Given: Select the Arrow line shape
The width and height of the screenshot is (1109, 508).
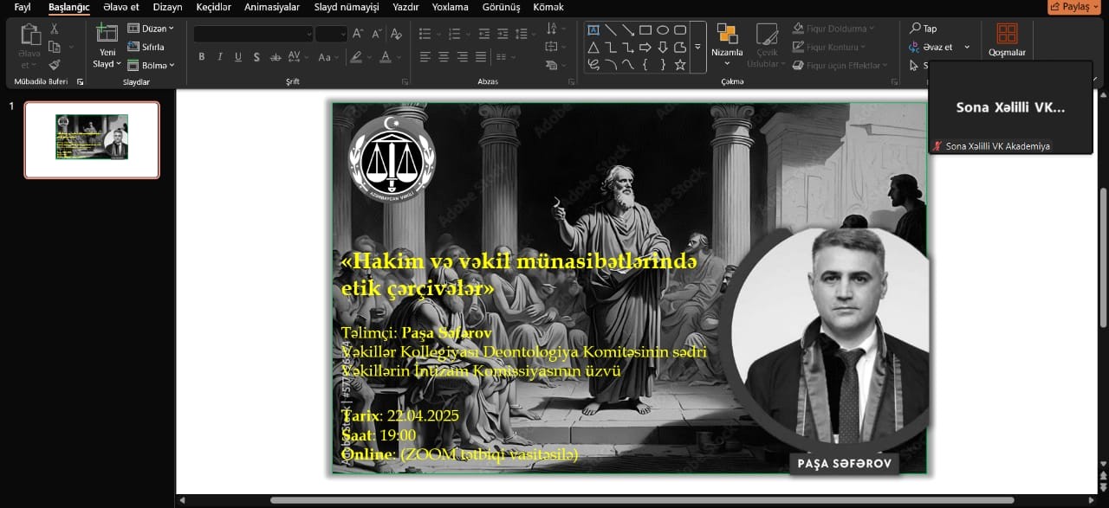Looking at the screenshot, I should coord(628,29).
